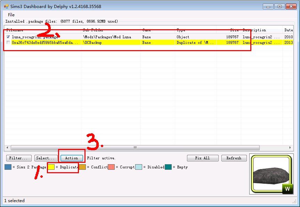300x207 pixels.
Task: Click the orange Conflict legend swatch
Action: 82,167
